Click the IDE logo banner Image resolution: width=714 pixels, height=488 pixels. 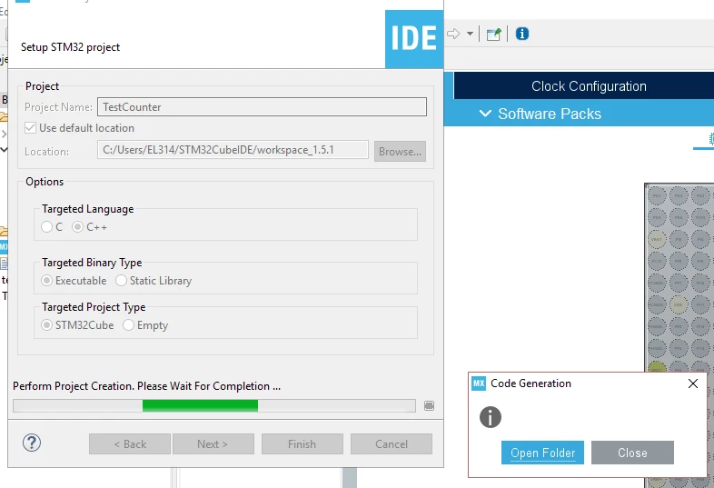(414, 39)
